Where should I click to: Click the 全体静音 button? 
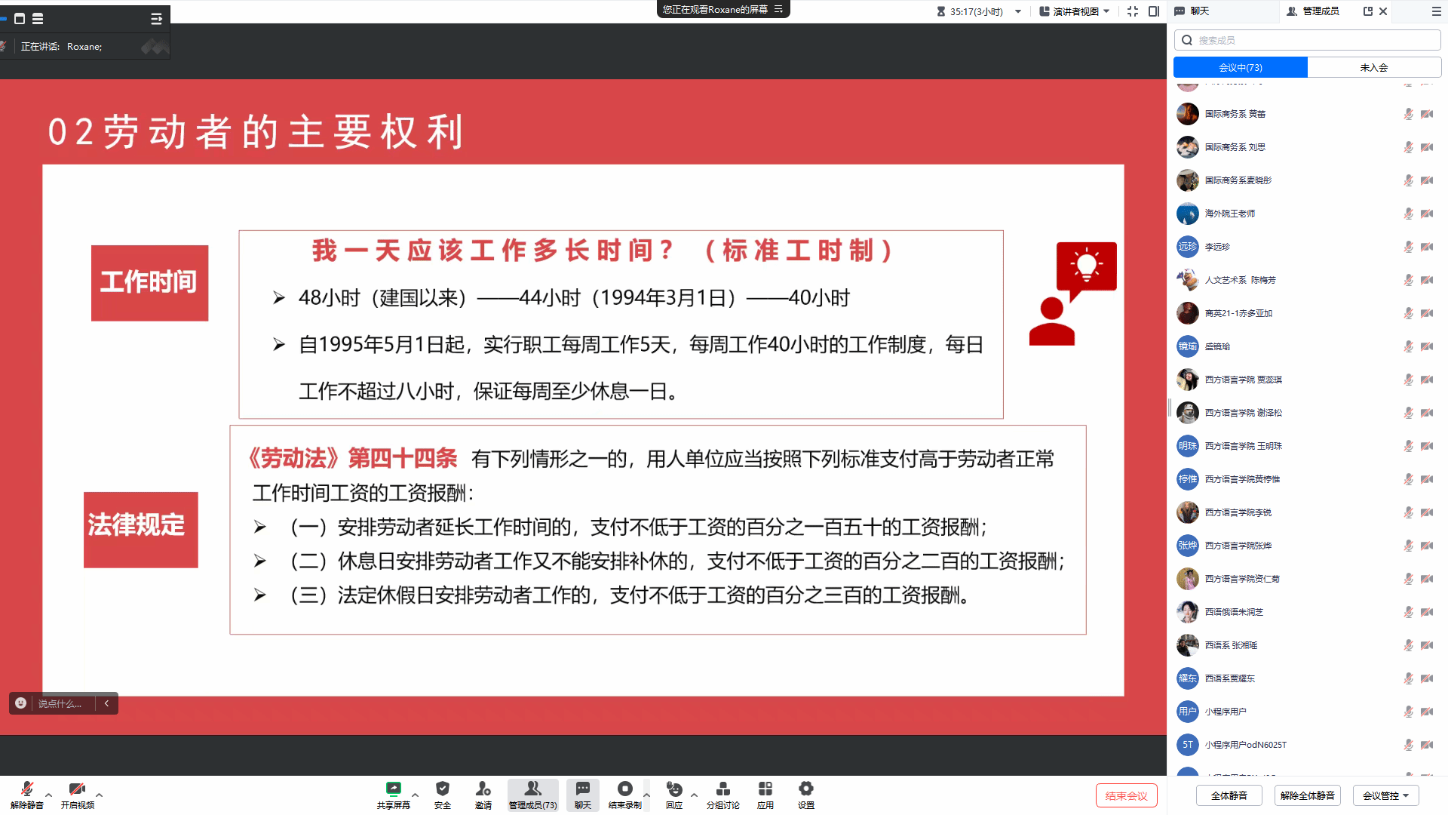(1229, 795)
